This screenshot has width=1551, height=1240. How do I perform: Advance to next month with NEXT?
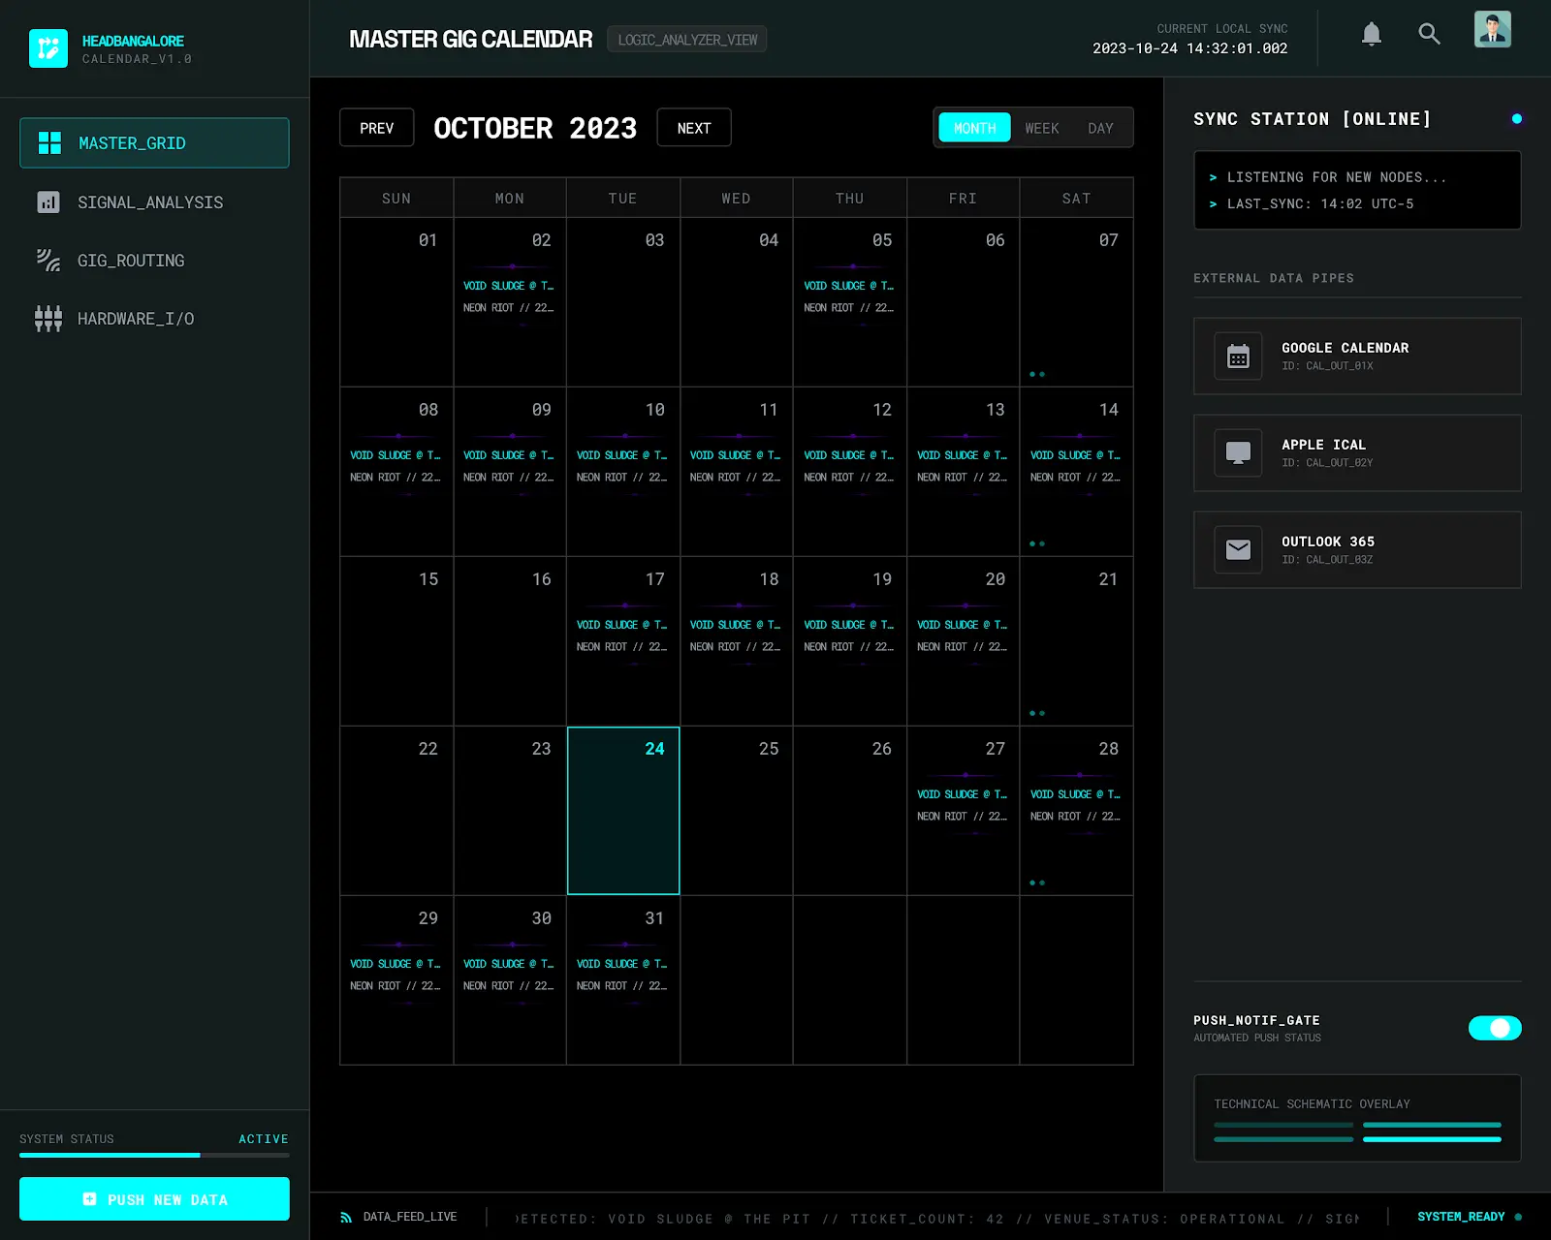click(694, 128)
